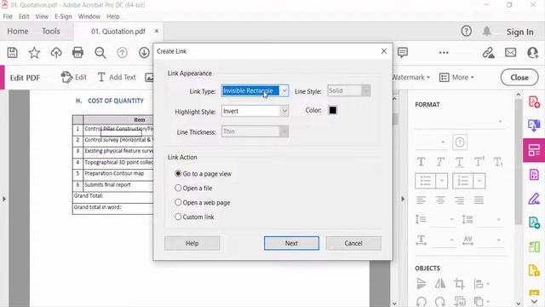545x307 pixels.
Task: Open the notifications bell
Action: [486, 32]
